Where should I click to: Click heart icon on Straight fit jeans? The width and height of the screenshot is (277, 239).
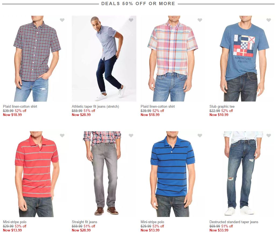(x=131, y=135)
